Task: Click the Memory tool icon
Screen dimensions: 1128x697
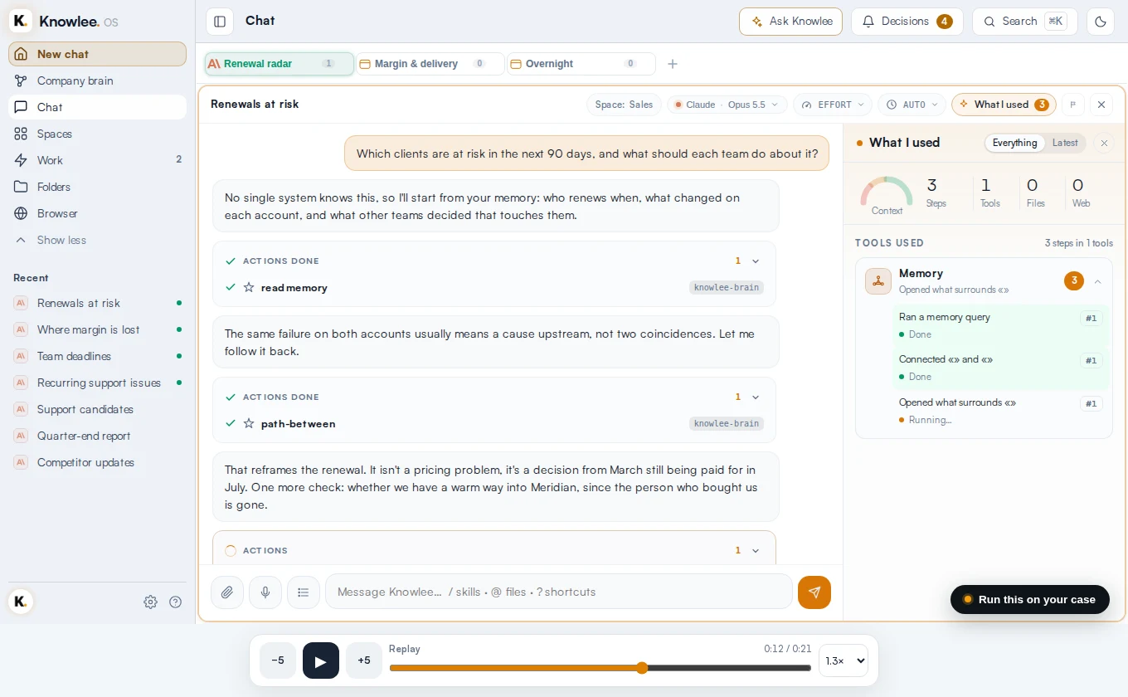Action: (878, 281)
